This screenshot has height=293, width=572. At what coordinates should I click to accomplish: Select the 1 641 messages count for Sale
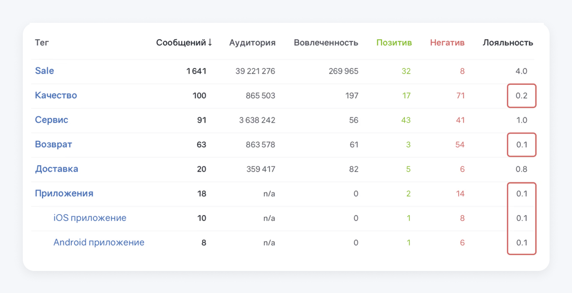tap(196, 71)
